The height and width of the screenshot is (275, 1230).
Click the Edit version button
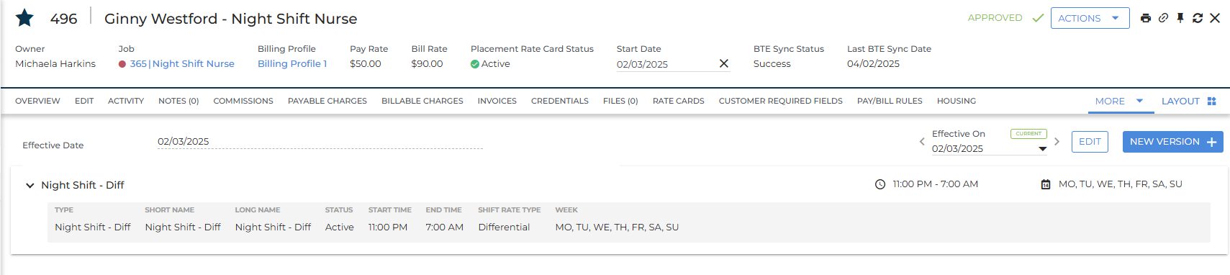(1090, 142)
